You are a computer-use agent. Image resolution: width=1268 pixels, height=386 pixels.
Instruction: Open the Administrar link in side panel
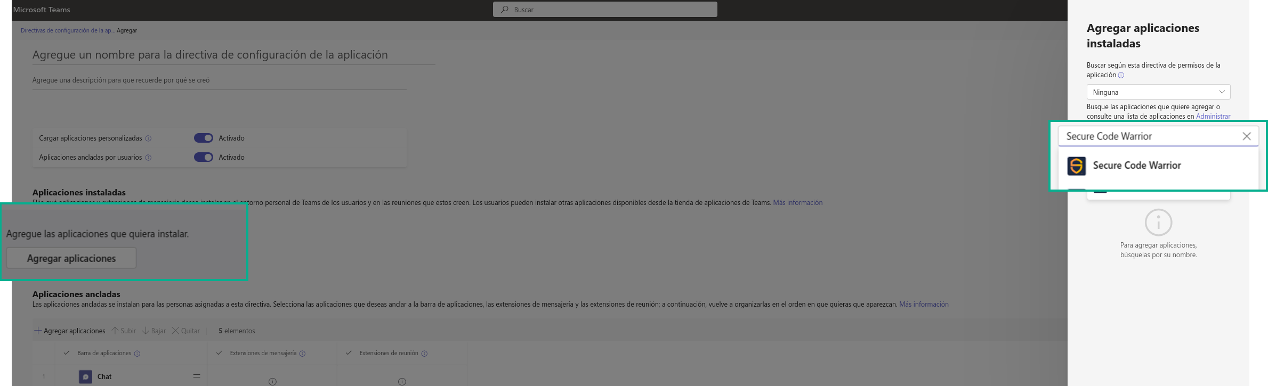tap(1213, 116)
